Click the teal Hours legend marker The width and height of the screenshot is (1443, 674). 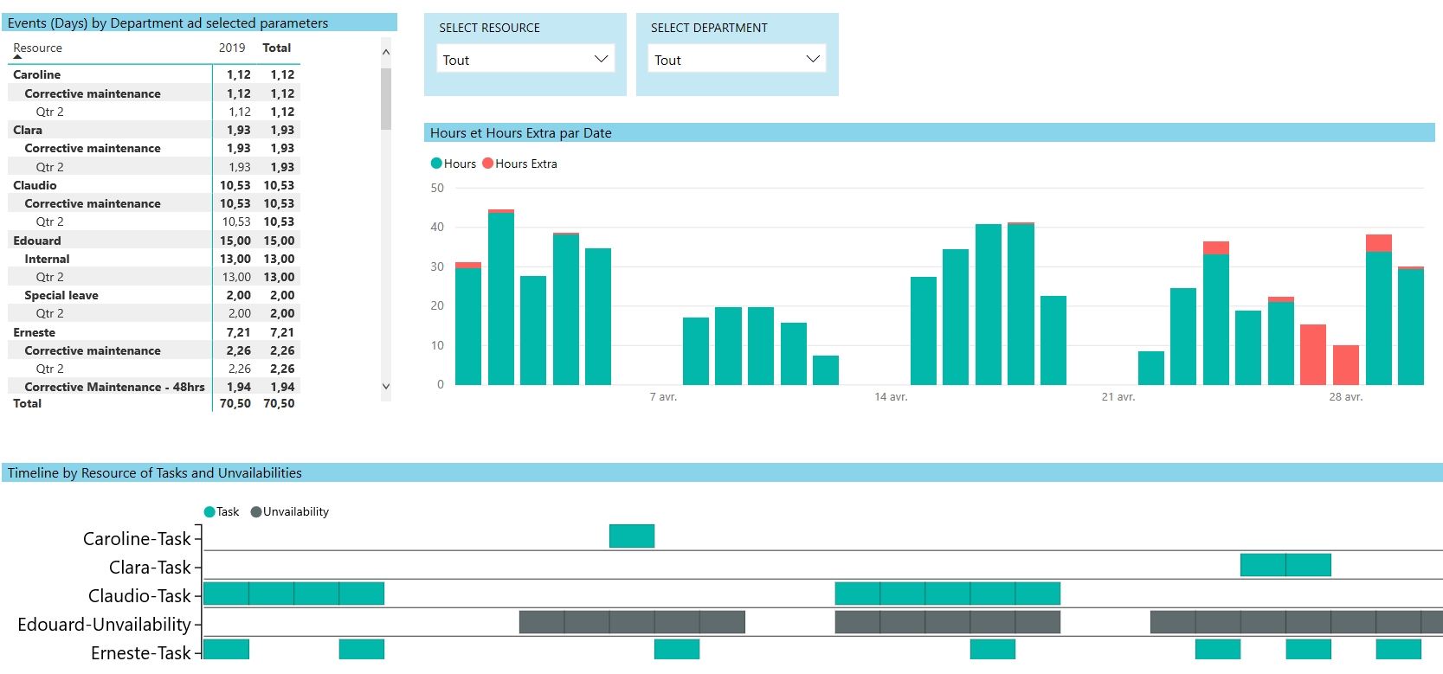pyautogui.click(x=436, y=164)
